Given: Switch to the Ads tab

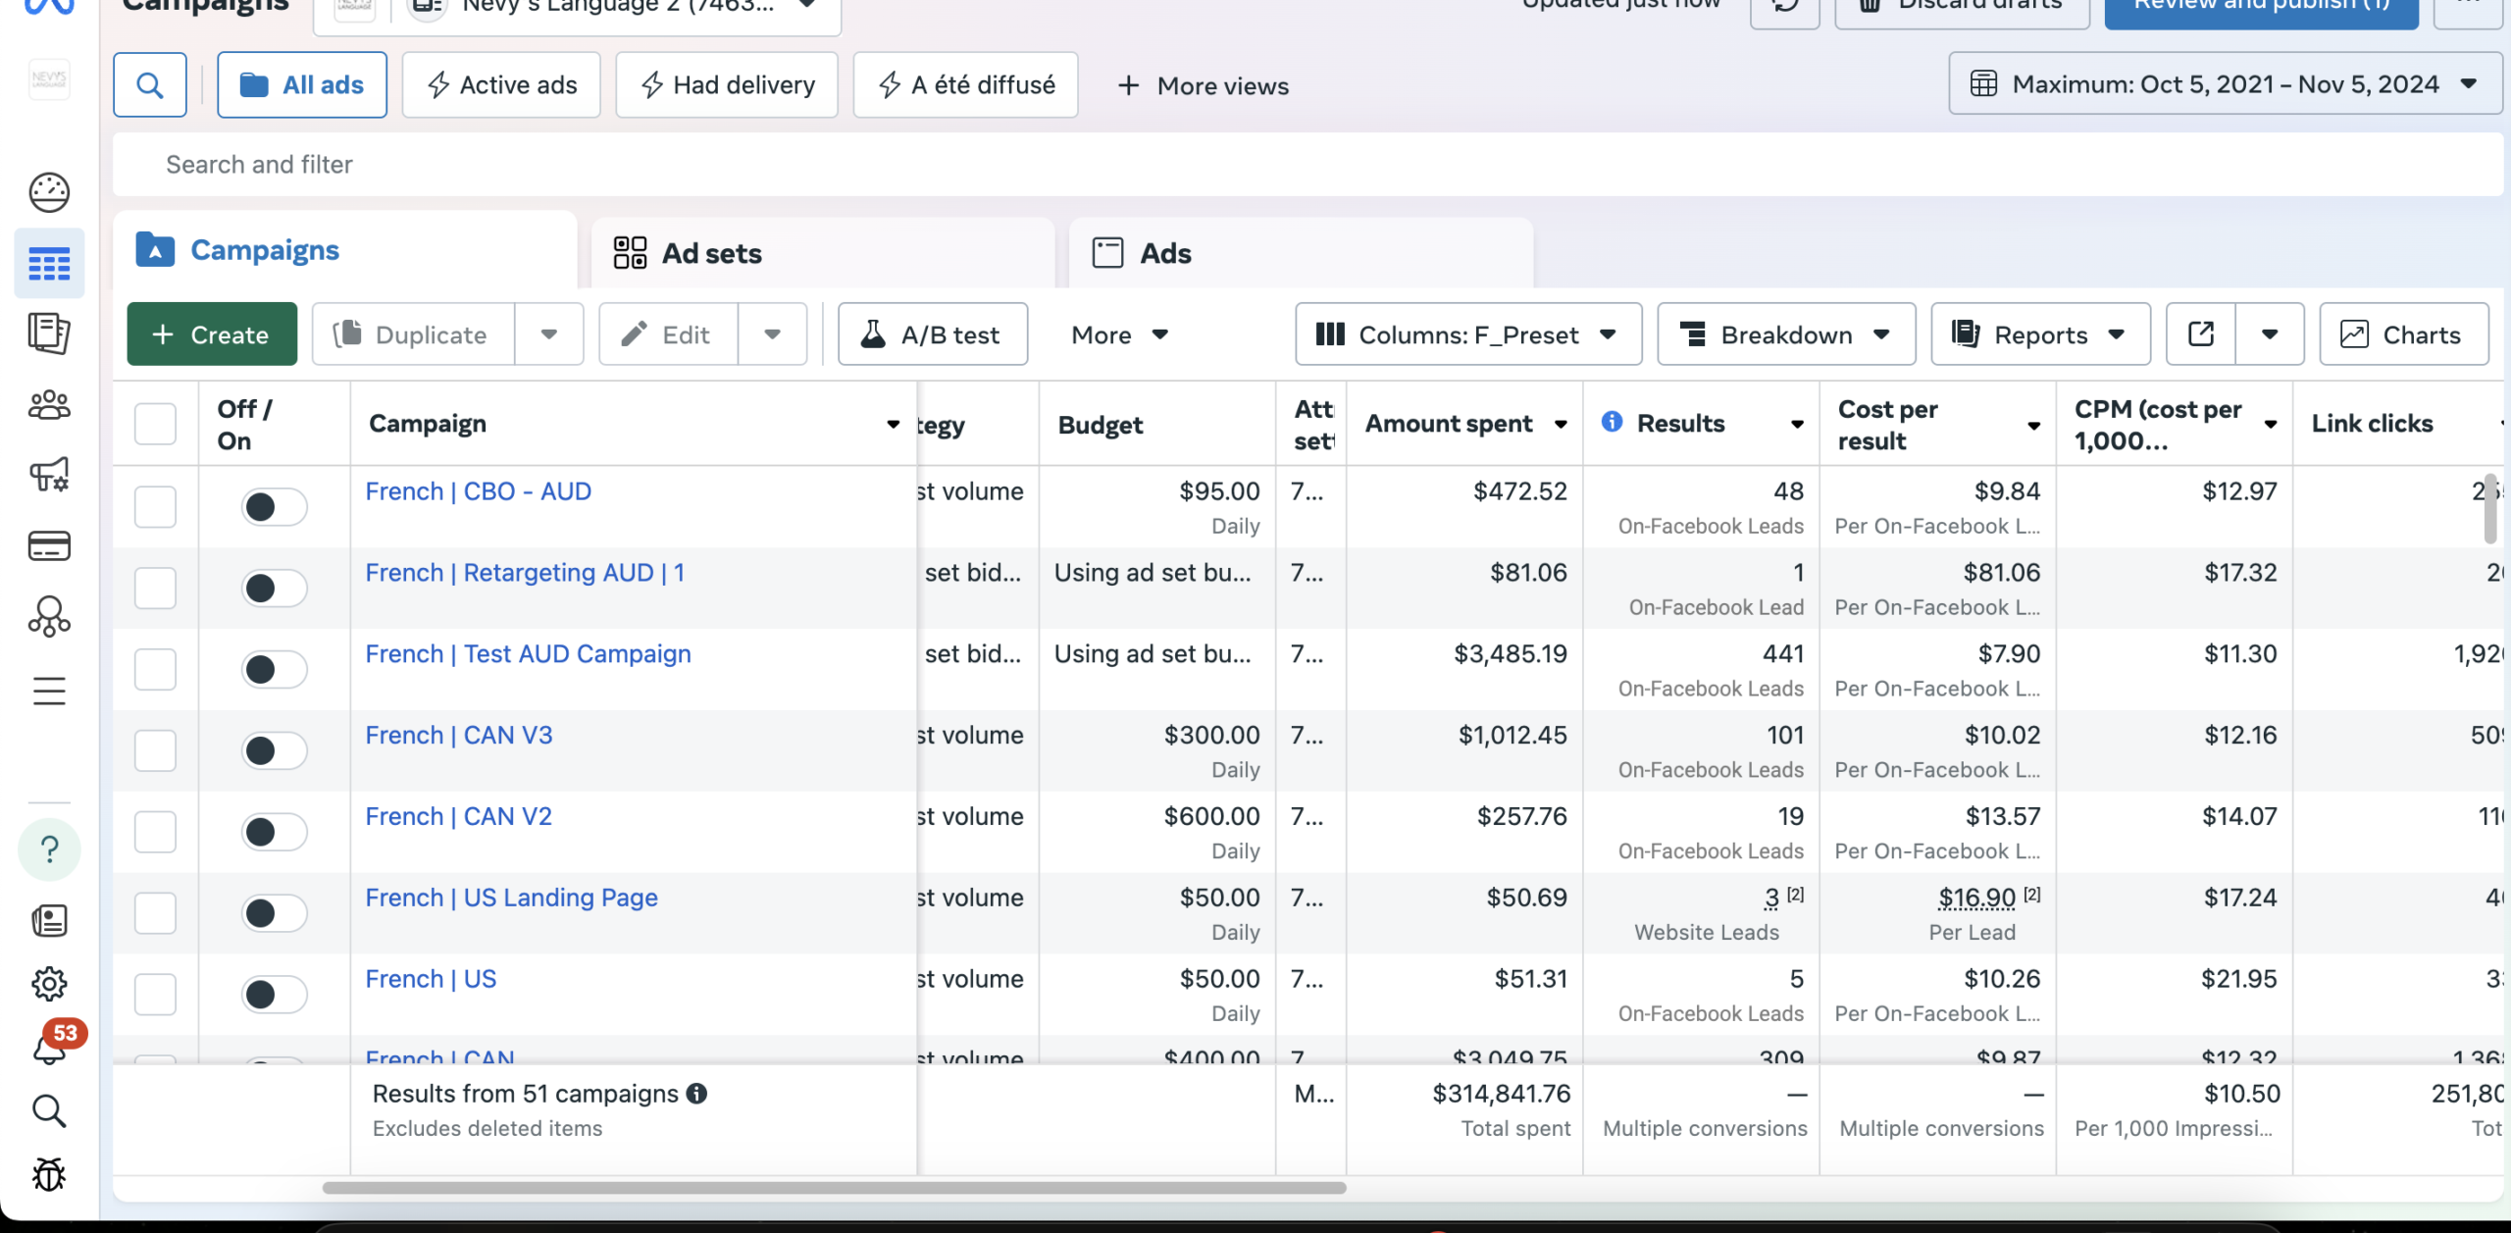Looking at the screenshot, I should coord(1301,253).
